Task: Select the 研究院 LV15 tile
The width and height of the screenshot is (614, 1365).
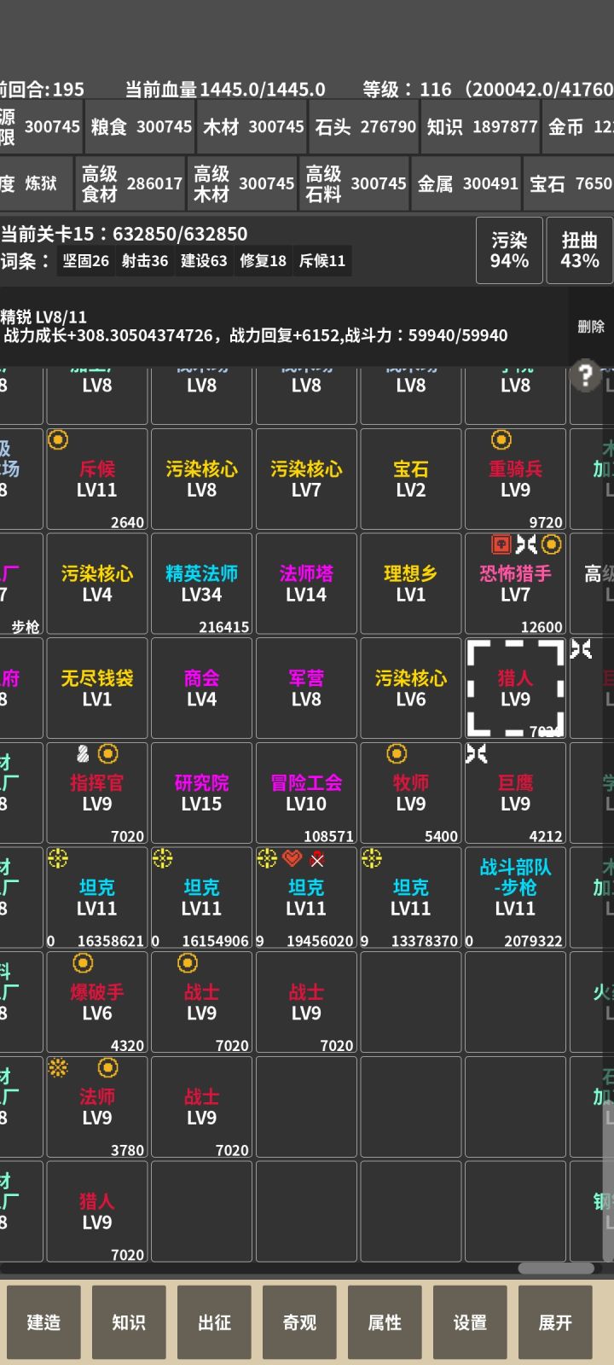Action: (x=201, y=793)
